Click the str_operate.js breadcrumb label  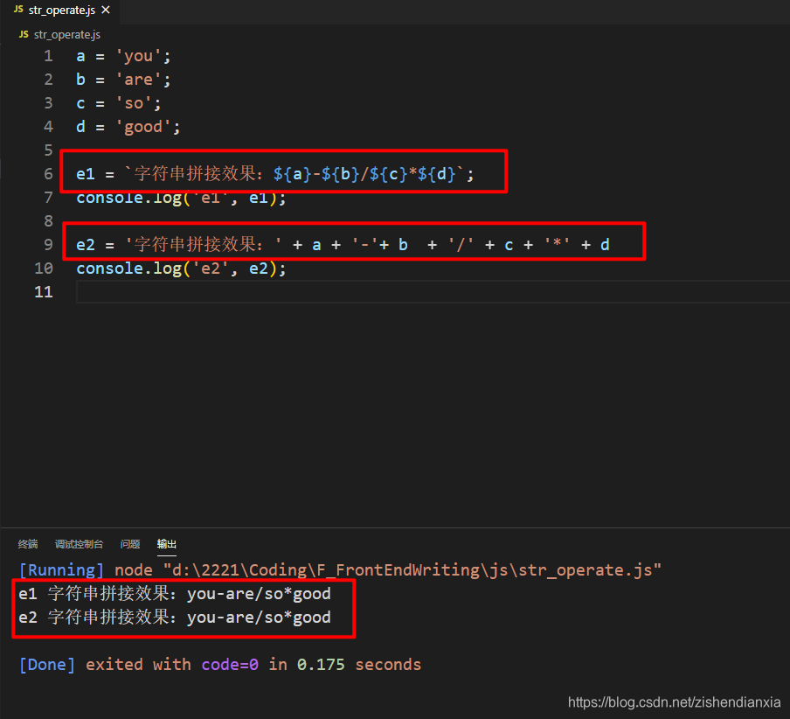pos(67,34)
